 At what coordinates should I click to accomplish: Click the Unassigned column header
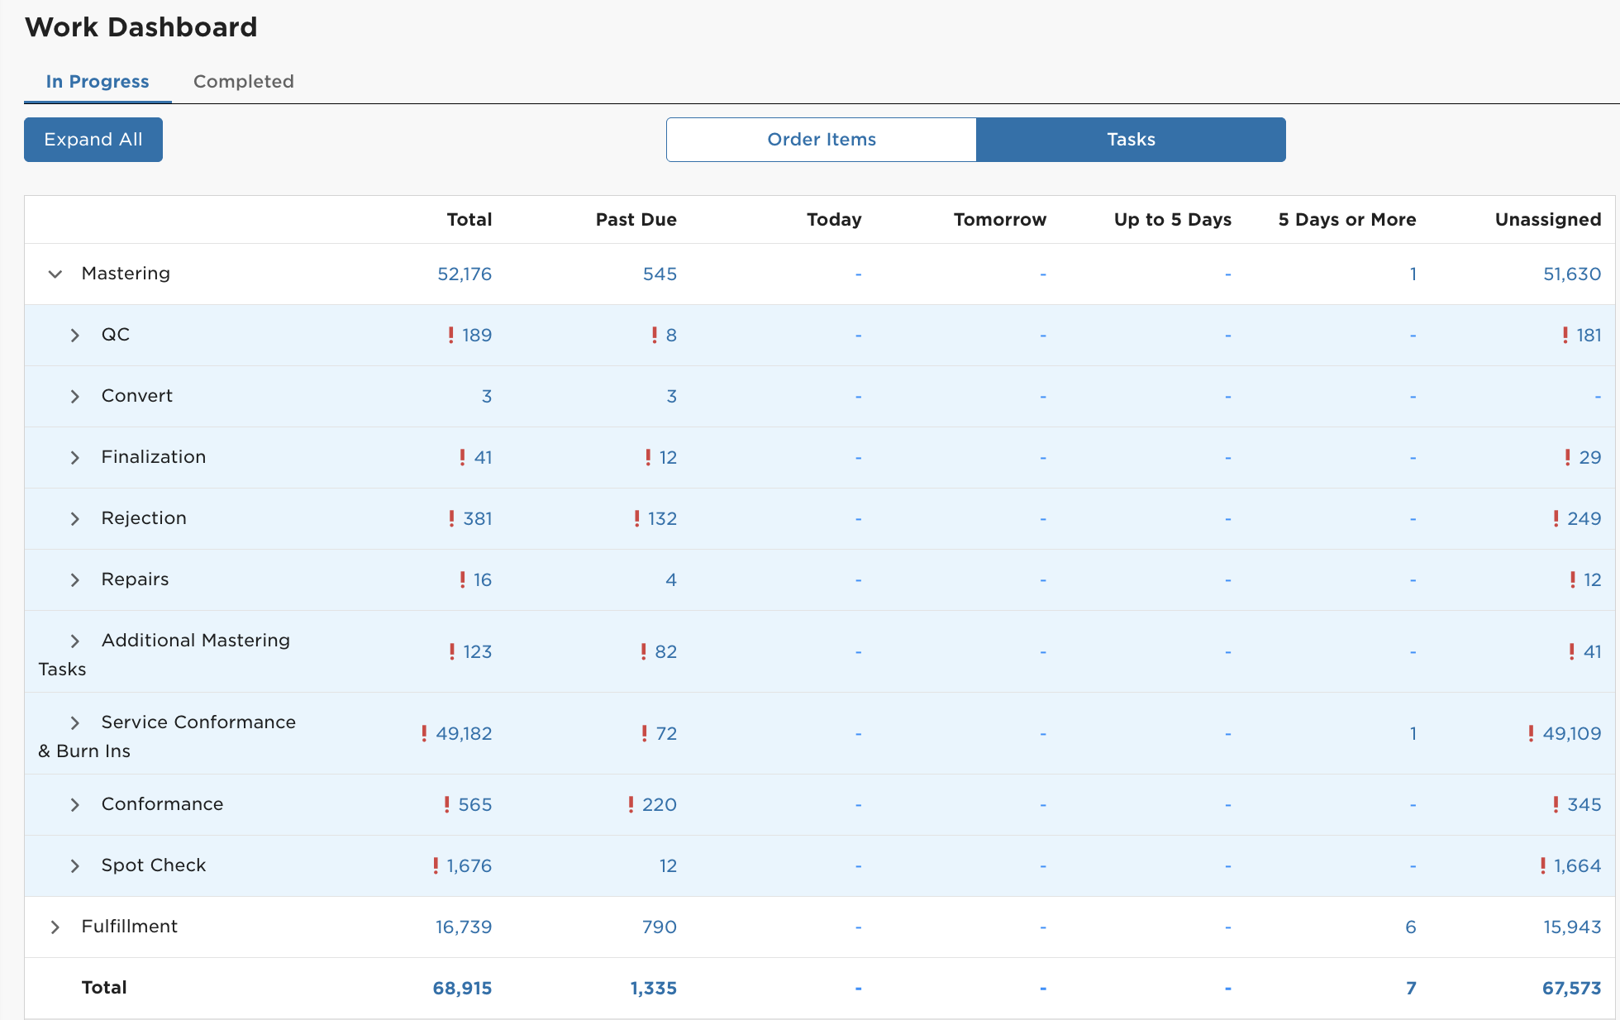[1548, 219]
